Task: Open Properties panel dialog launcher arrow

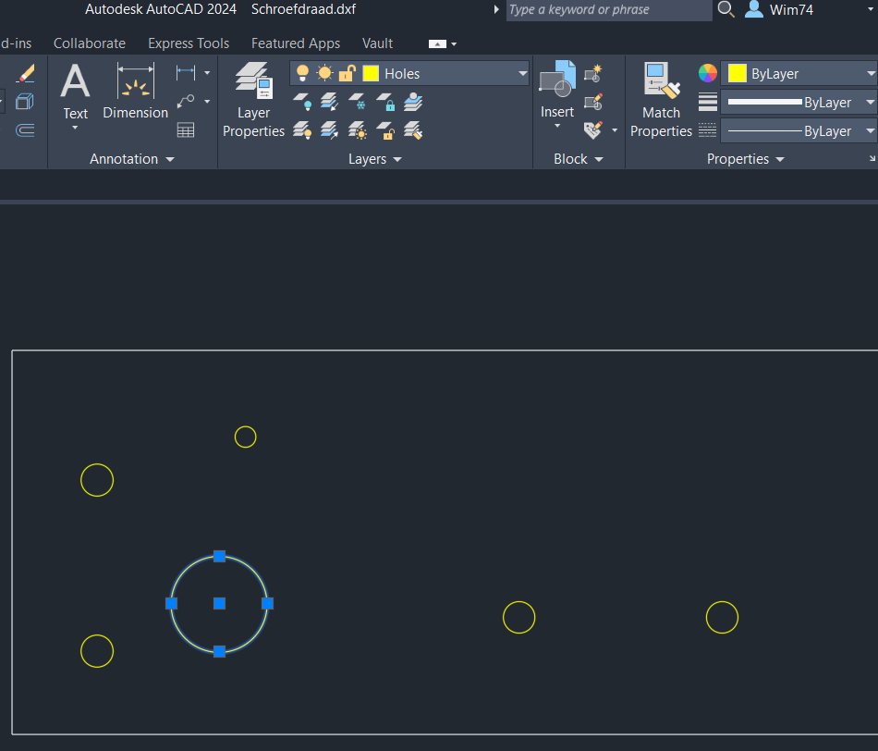Action: (872, 159)
